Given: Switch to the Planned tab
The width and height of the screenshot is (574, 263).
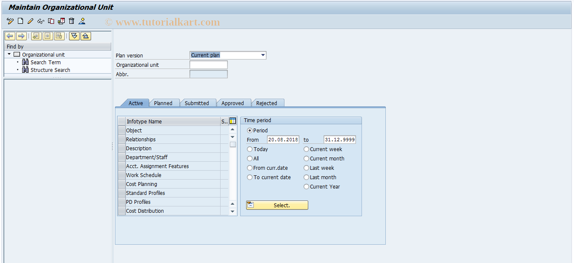Looking at the screenshot, I should point(164,103).
